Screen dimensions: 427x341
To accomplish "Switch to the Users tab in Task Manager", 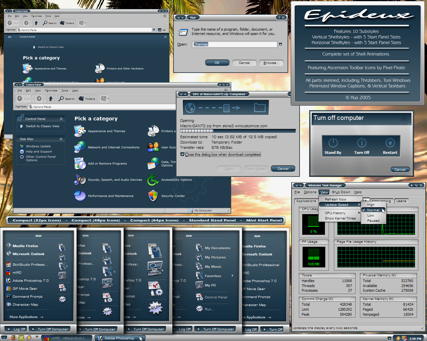I will [401, 201].
